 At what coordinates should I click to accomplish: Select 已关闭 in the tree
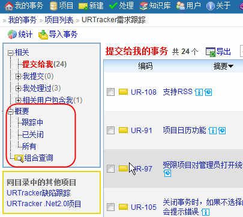coord(33,134)
